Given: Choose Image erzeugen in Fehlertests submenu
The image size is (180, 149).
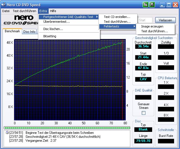Looking at the screenshot, I should coord(155,26).
